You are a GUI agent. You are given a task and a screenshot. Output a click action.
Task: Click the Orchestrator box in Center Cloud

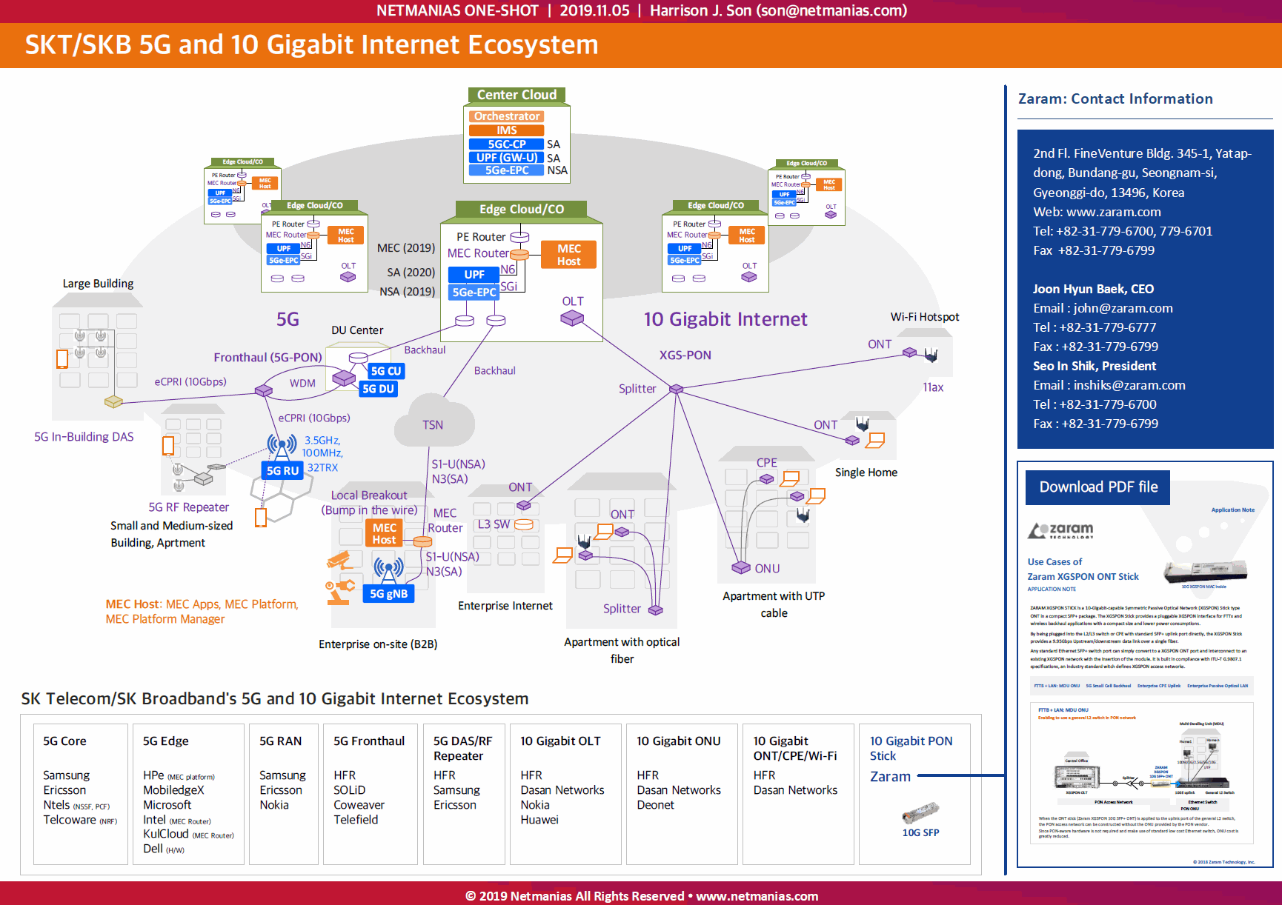[507, 116]
